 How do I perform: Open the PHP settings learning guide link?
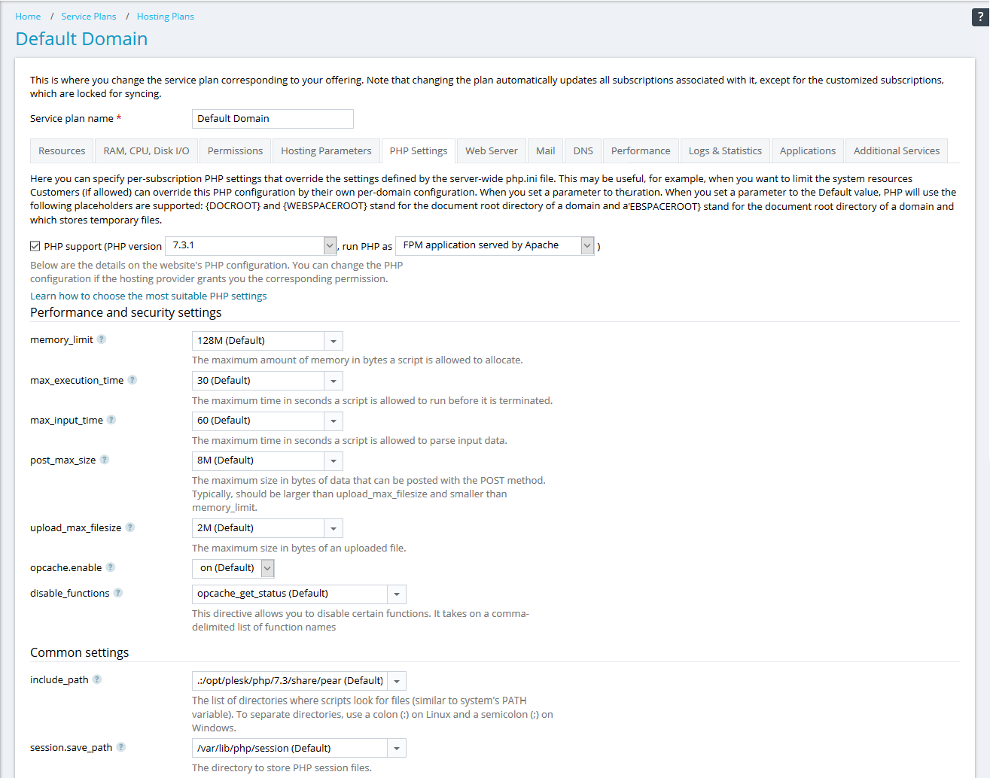coord(148,296)
